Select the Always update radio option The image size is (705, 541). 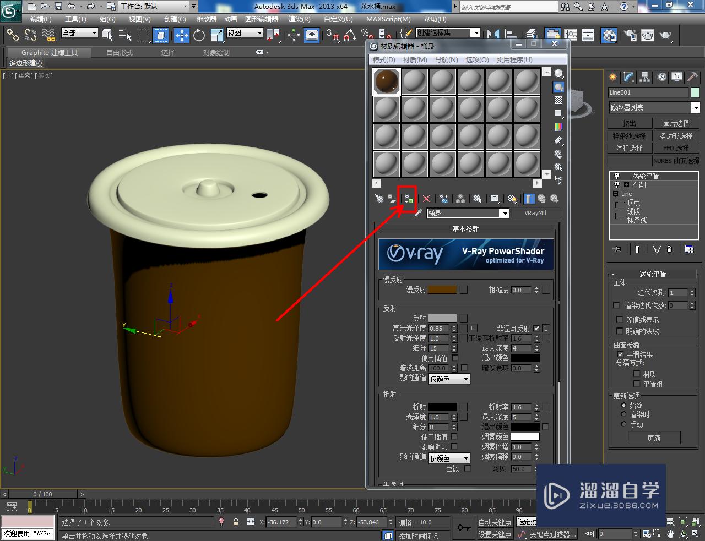pyautogui.click(x=623, y=406)
